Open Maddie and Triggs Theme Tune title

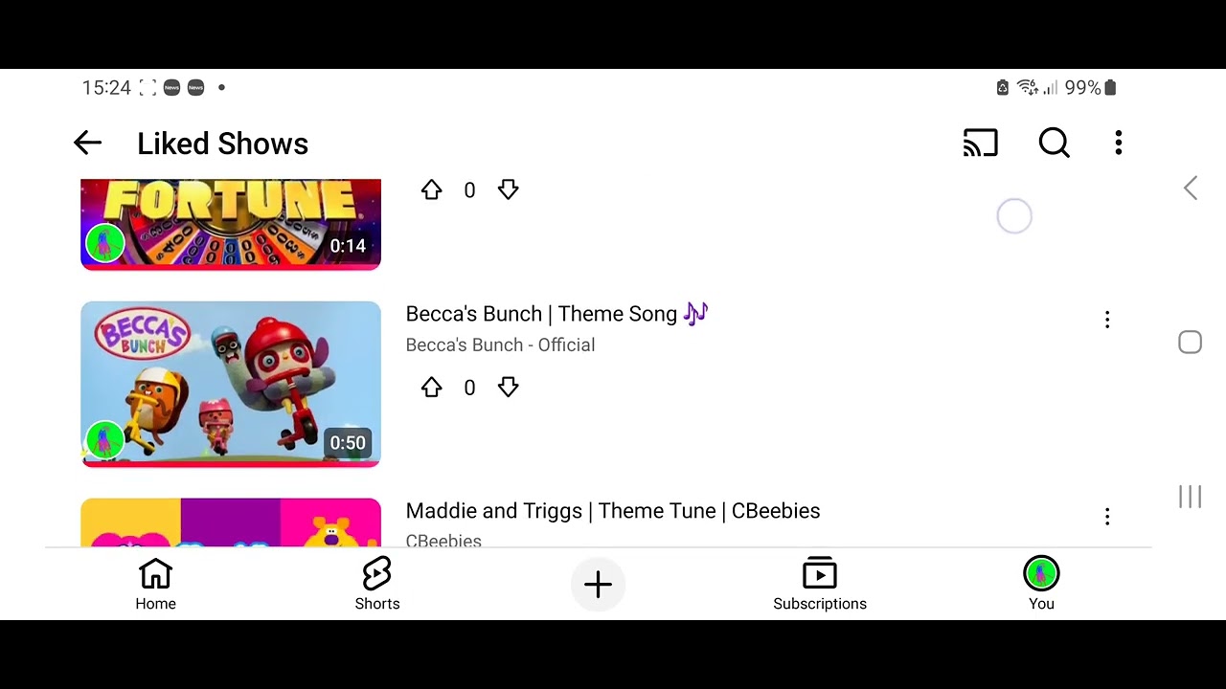coord(613,511)
